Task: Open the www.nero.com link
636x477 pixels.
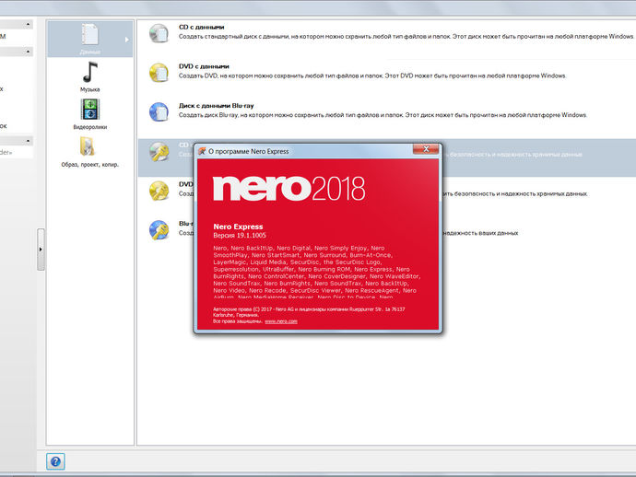Action: click(x=281, y=321)
